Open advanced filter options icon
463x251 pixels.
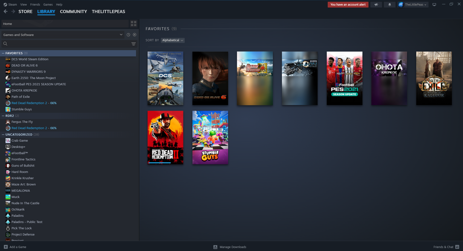tap(133, 44)
